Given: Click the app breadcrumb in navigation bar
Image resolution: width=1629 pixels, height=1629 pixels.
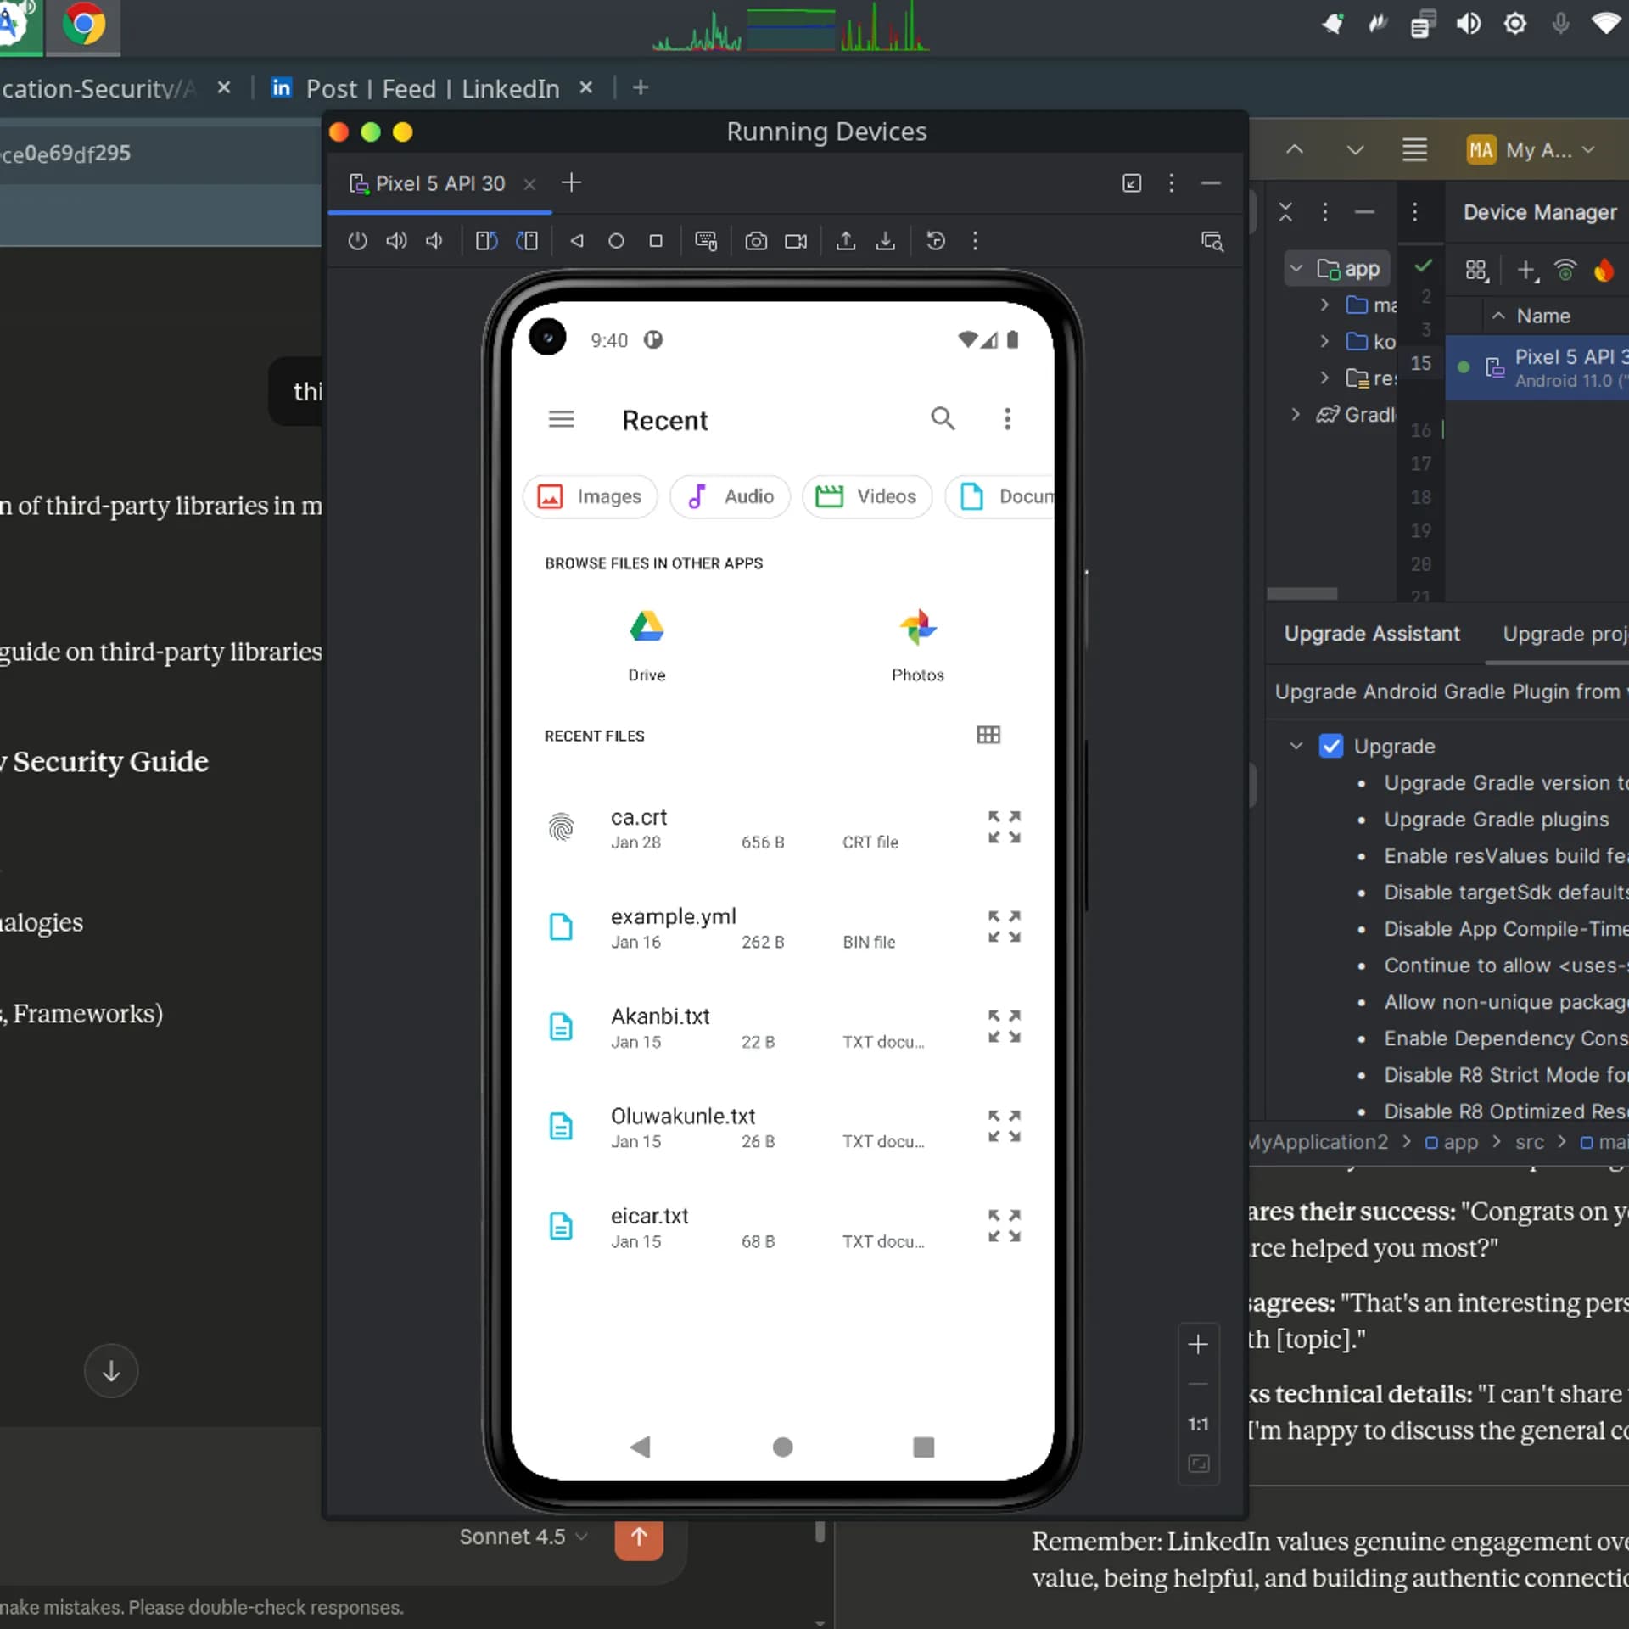Looking at the screenshot, I should tap(1452, 1142).
